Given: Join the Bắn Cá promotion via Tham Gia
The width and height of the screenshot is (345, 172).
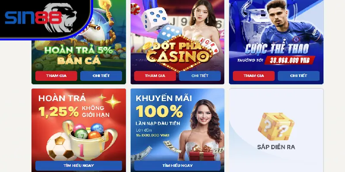Looking at the screenshot, I should click(56, 76).
